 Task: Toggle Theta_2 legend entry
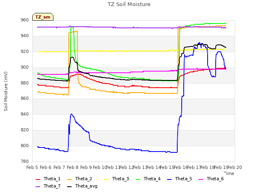tap(80, 179)
